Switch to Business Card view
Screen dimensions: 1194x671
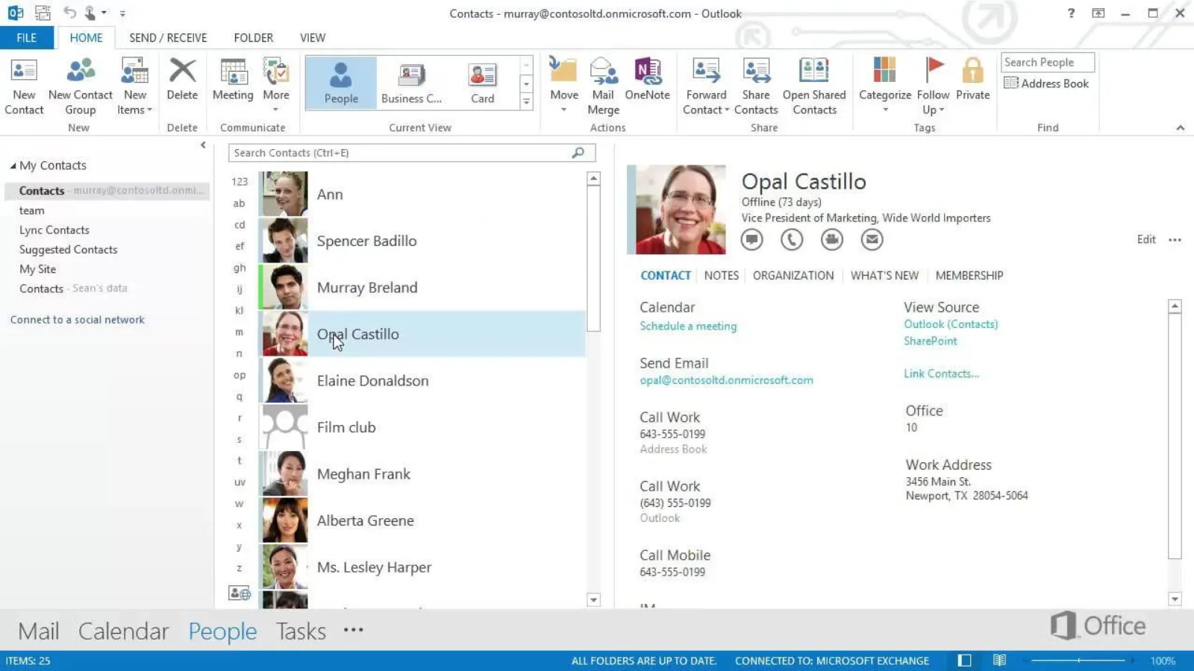(x=411, y=83)
